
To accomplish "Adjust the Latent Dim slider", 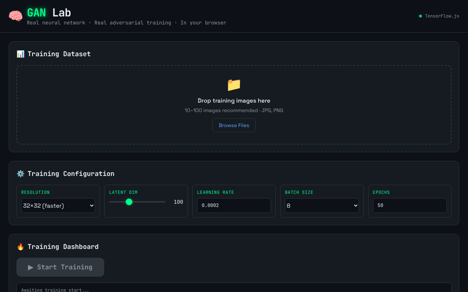I will point(137,202).
